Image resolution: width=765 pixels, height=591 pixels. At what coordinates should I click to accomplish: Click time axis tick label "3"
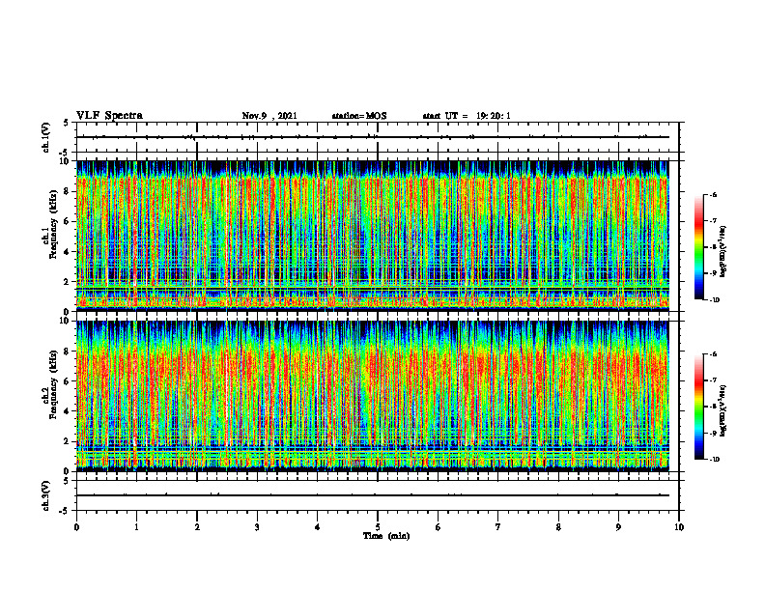(257, 527)
